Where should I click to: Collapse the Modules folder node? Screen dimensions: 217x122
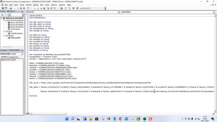4,36
